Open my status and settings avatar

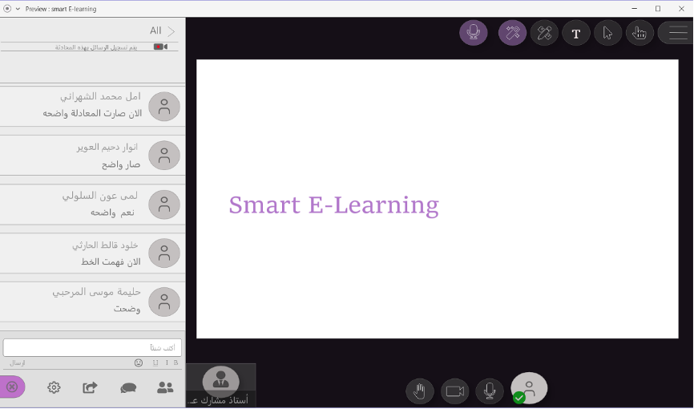[529, 388]
